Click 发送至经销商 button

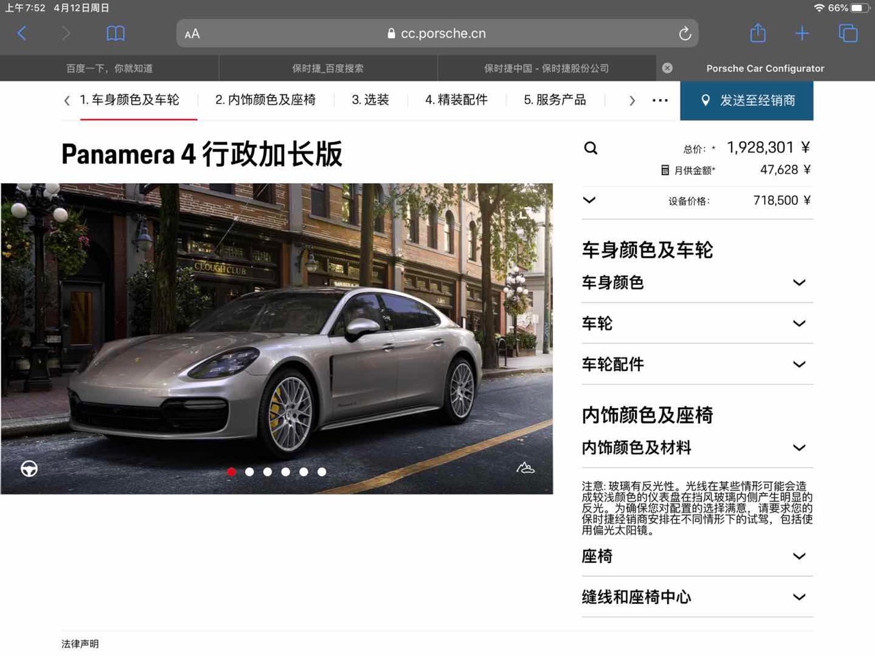746,100
